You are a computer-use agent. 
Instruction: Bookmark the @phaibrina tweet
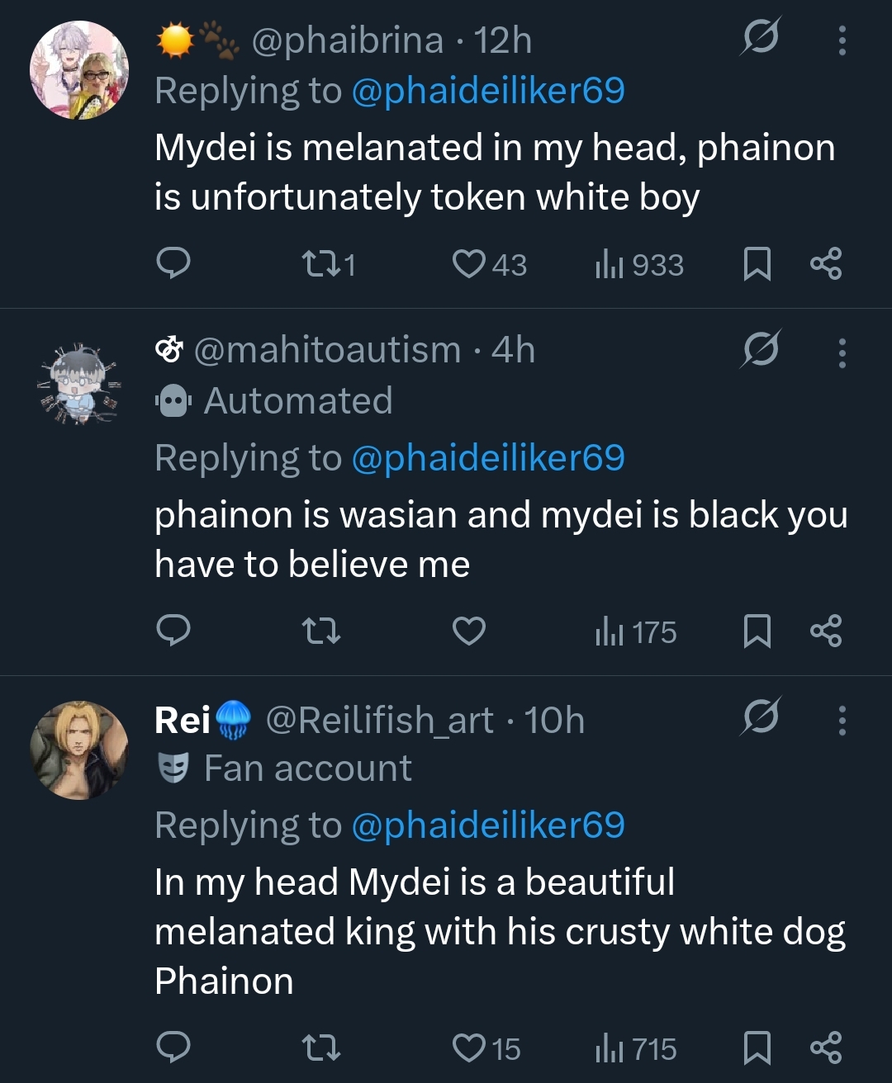(x=757, y=264)
